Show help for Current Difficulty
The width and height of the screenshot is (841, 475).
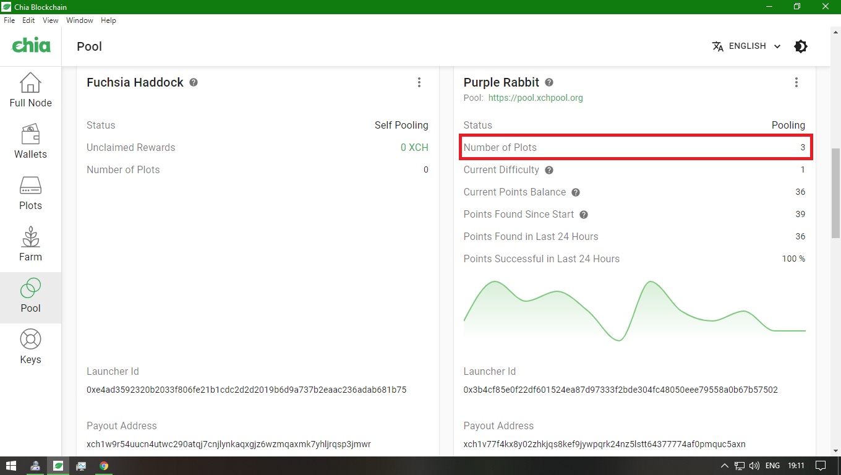(x=549, y=170)
